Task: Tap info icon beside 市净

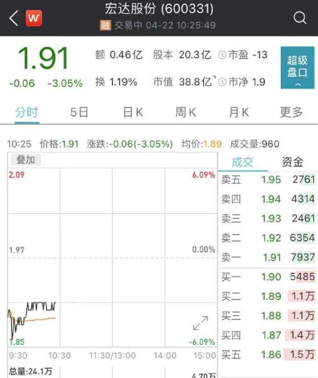Action: point(222,82)
